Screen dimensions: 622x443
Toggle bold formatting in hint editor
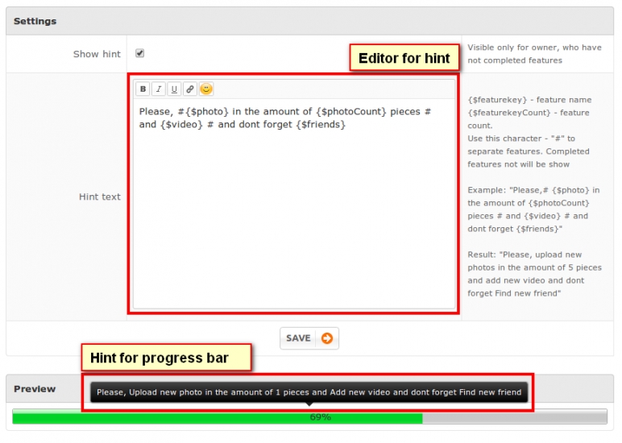click(143, 89)
